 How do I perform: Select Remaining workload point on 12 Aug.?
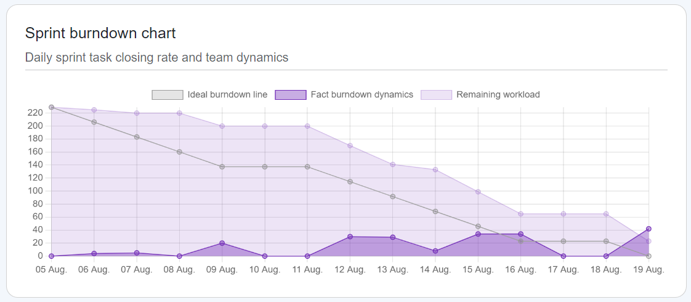click(350, 146)
